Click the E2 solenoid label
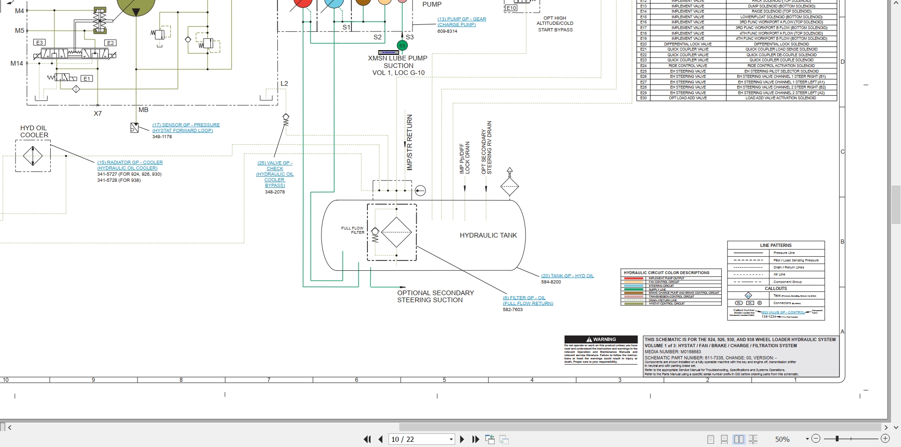 coord(110,43)
